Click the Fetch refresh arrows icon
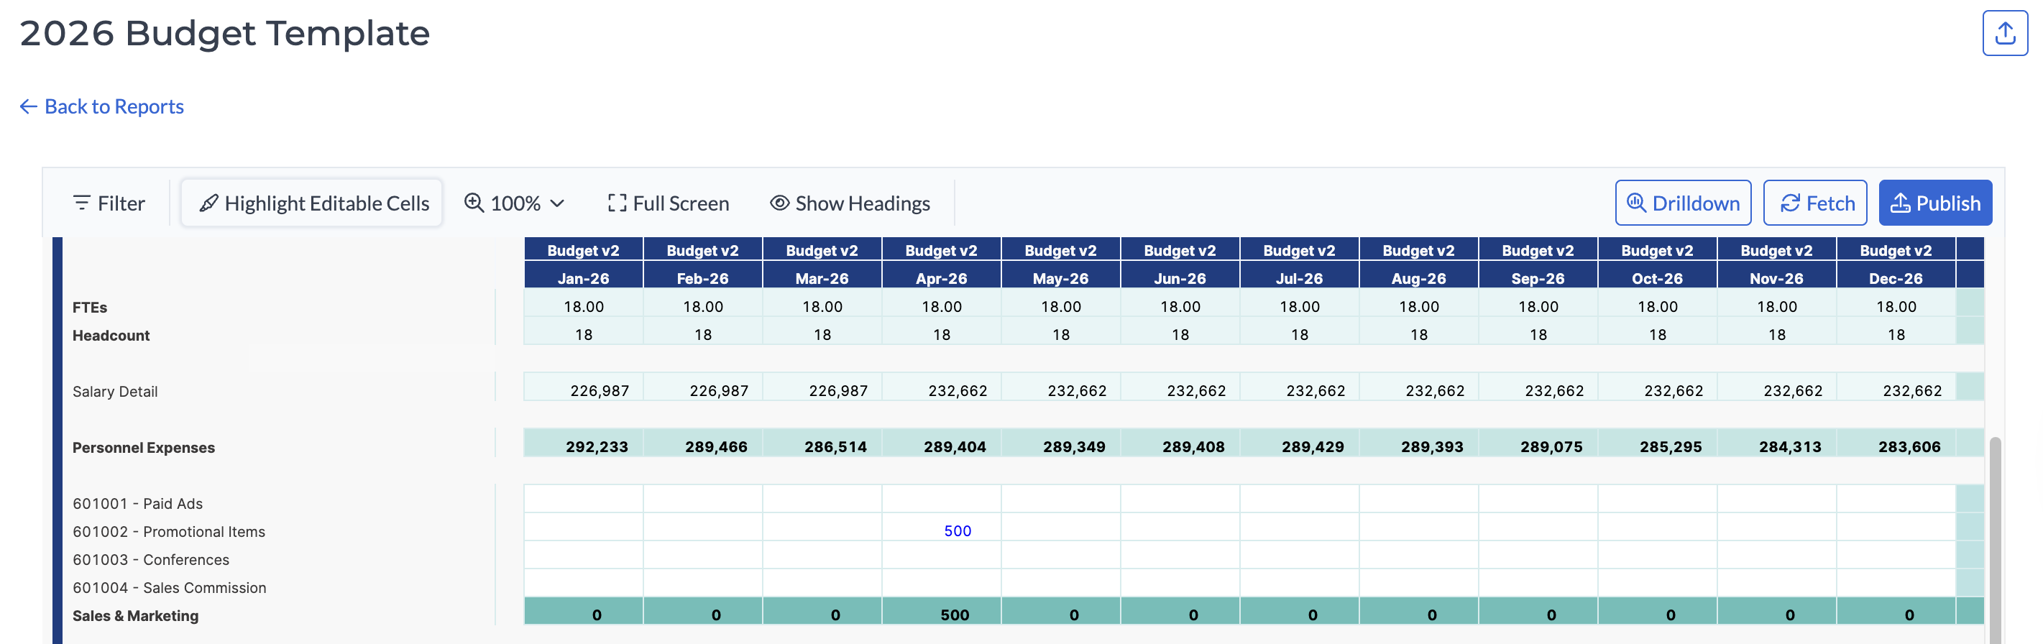 [1789, 203]
